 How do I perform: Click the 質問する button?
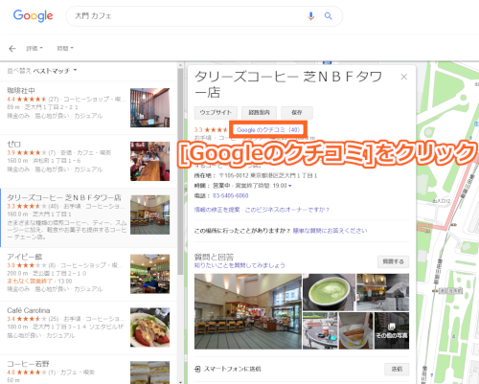(x=393, y=261)
